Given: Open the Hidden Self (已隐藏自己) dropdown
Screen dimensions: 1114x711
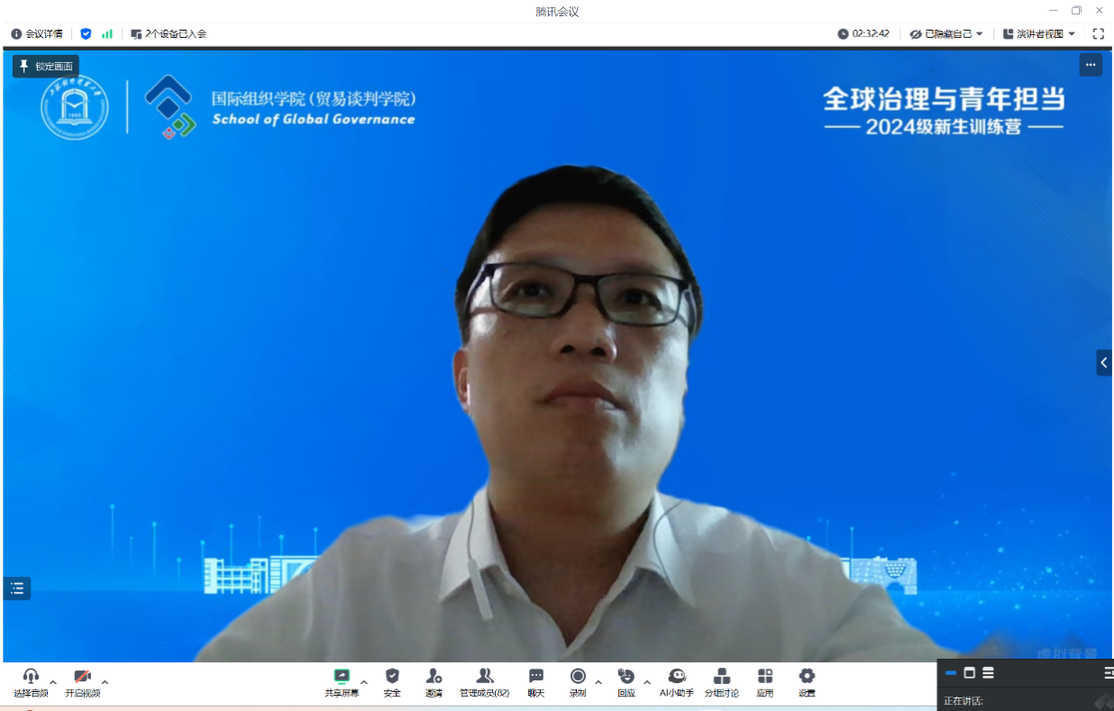Looking at the screenshot, I should click(x=946, y=34).
